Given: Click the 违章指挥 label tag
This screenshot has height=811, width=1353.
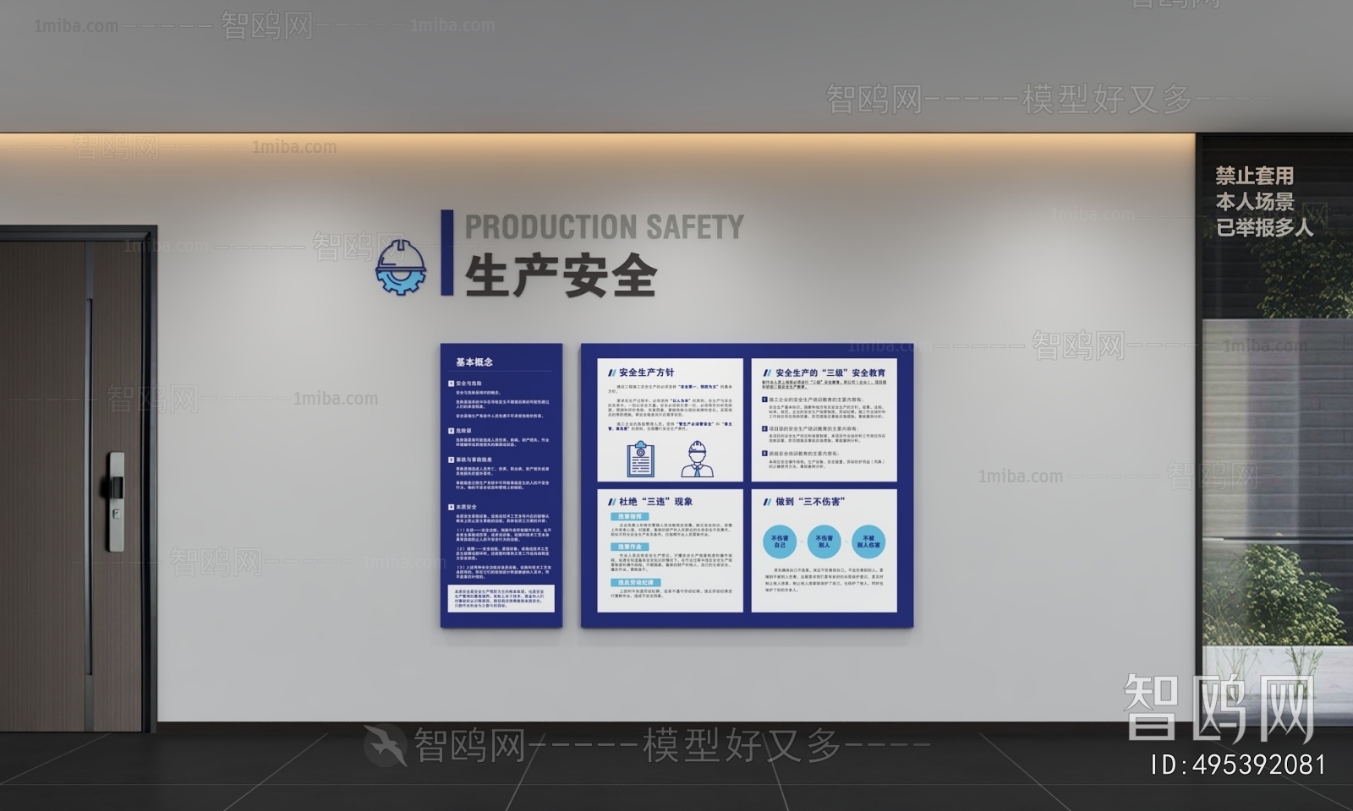Looking at the screenshot, I should click(x=630, y=516).
